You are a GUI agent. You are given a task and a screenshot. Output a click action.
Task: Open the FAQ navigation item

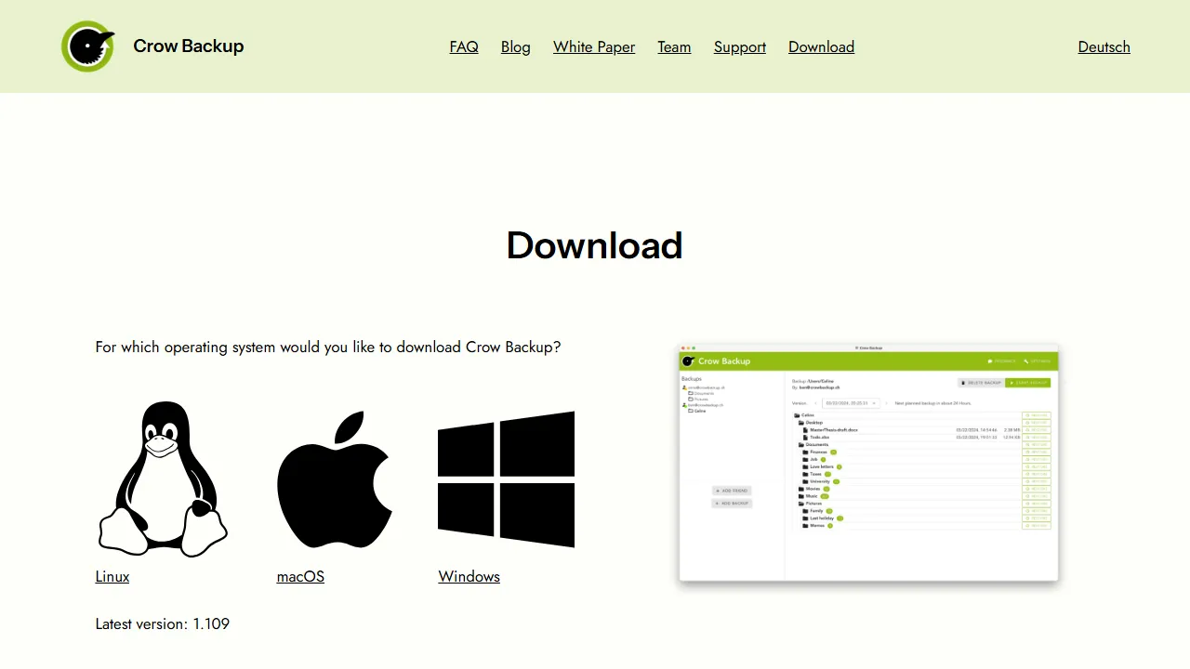pos(464,46)
